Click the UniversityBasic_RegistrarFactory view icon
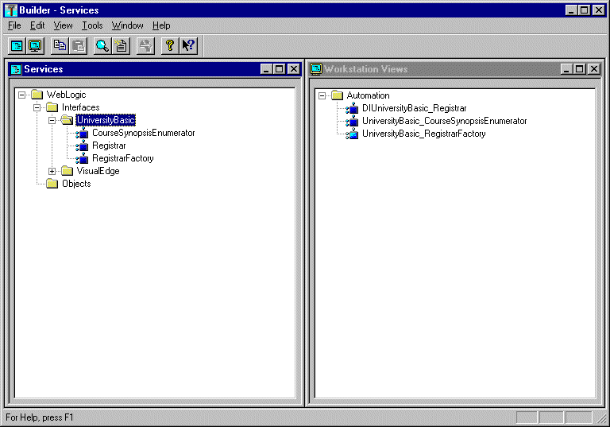This screenshot has width=610, height=427. [352, 134]
